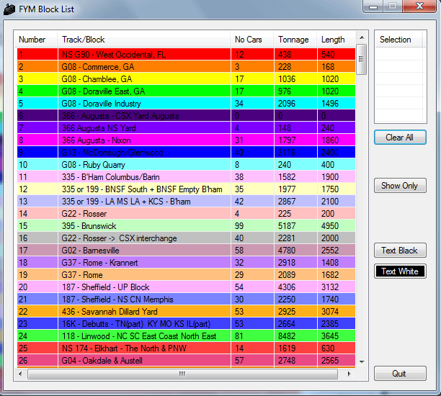Select the G37 - Rome - Krannert row
The width and height of the screenshot is (441, 396).
coord(186,263)
